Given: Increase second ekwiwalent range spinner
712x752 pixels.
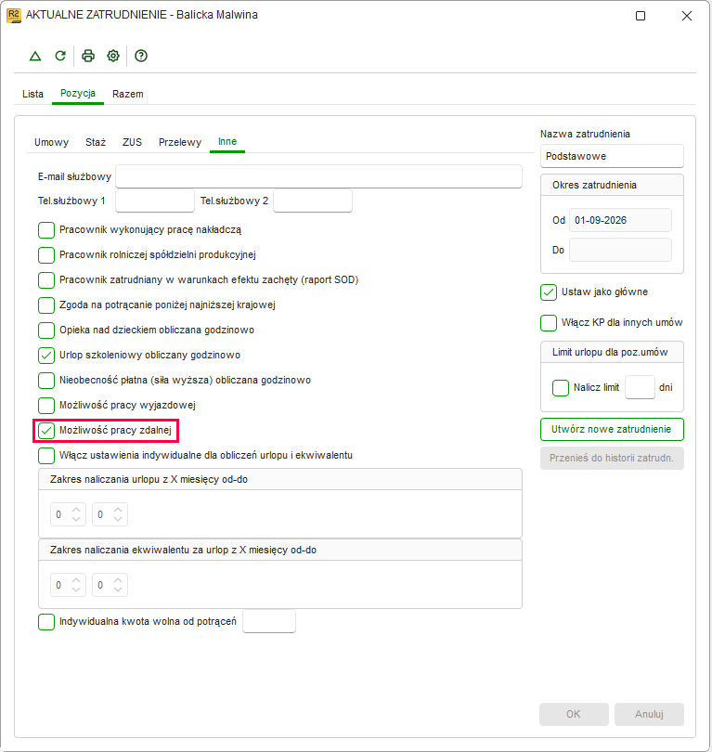Looking at the screenshot, I should pyautogui.click(x=118, y=580).
